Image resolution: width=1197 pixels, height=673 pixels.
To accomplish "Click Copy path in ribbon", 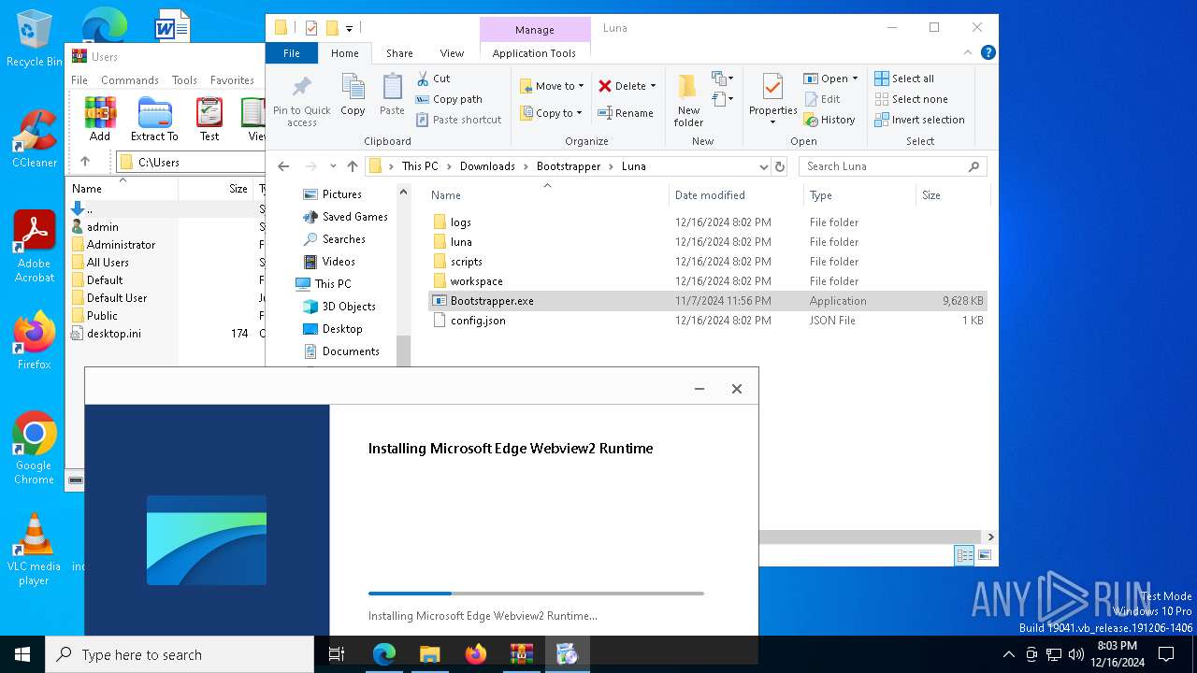I will pyautogui.click(x=449, y=99).
